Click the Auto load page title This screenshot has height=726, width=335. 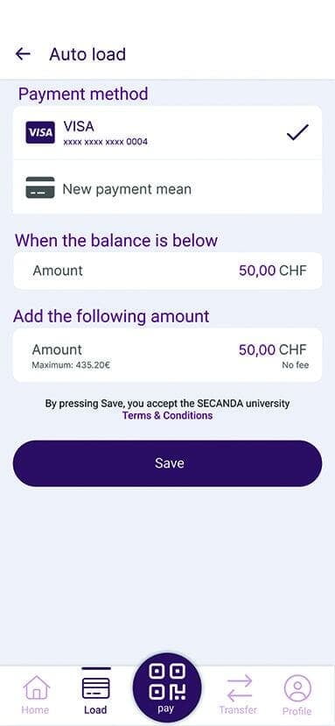87,54
